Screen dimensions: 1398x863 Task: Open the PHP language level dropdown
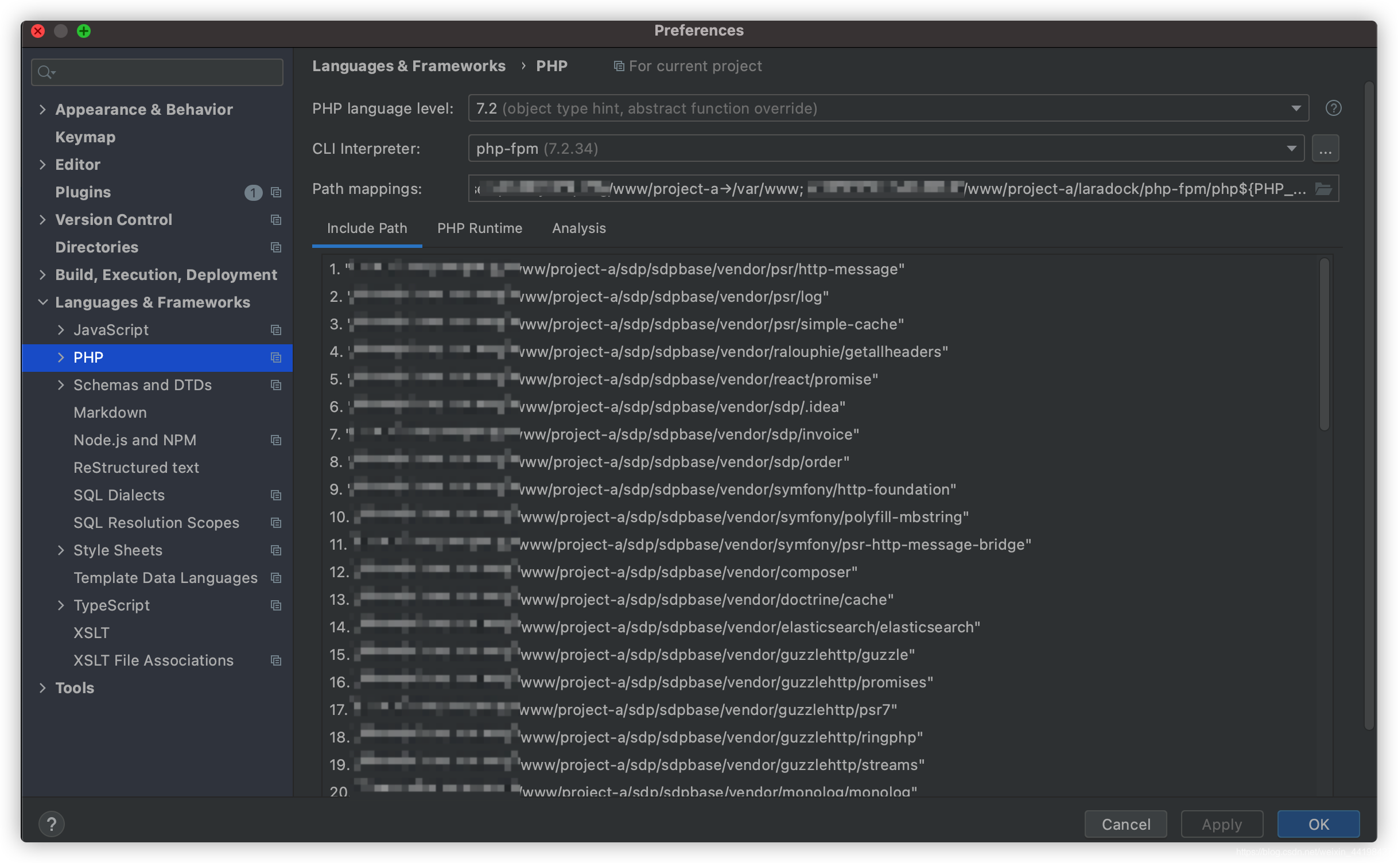[x=1295, y=108]
